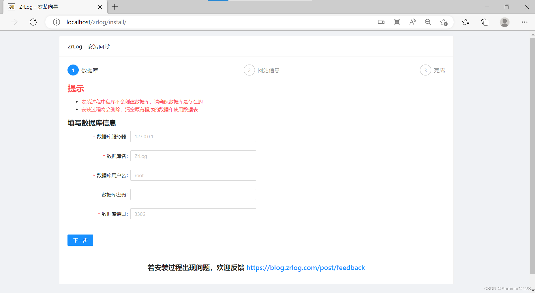
Task: Click the warning about deleting existing data tables
Action: [140, 109]
